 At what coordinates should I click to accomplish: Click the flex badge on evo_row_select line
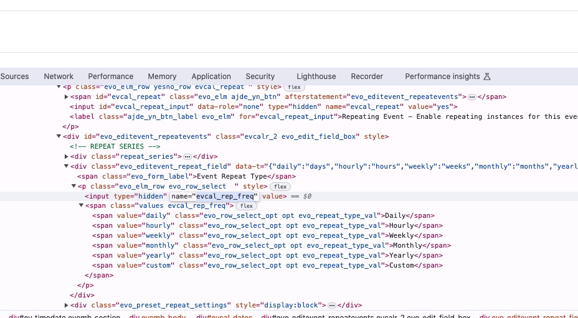coord(280,187)
